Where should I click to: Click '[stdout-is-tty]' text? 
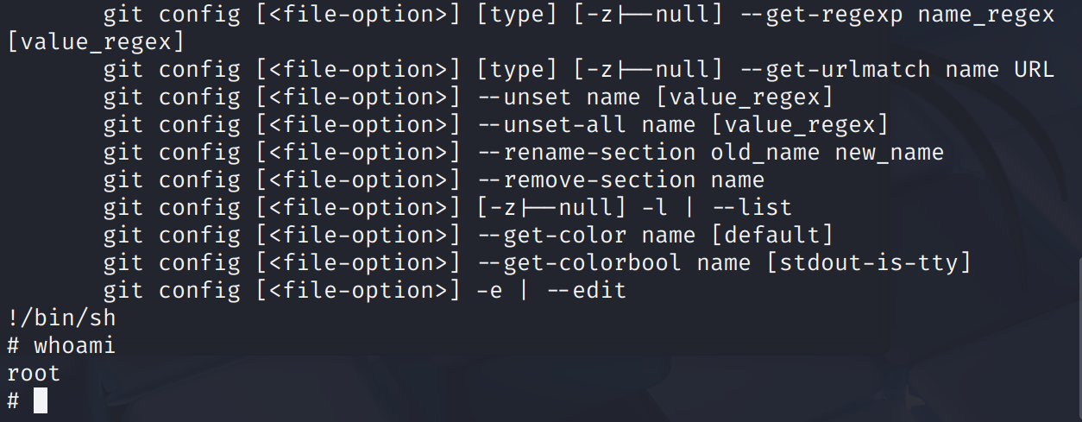tap(869, 263)
